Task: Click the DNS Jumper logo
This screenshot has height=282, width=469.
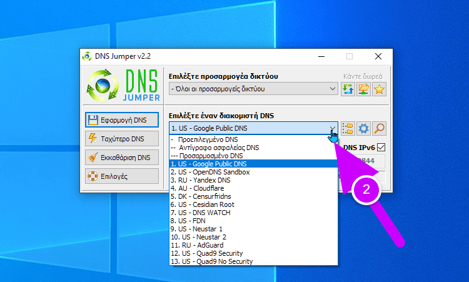Action: 123,86
